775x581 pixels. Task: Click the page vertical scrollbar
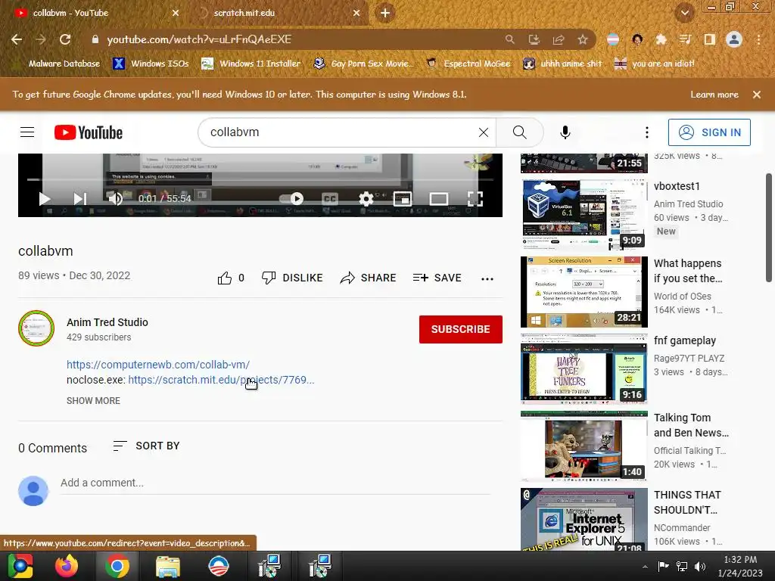(769, 227)
